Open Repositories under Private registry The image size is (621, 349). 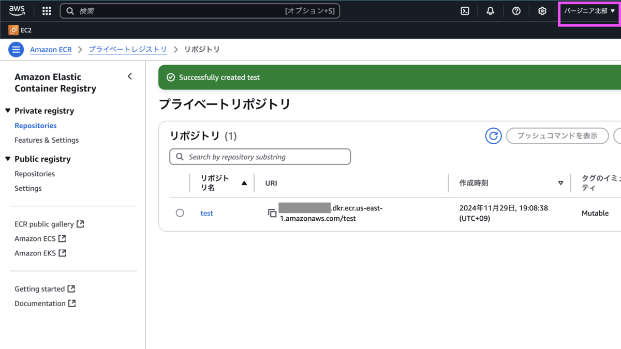tap(36, 126)
